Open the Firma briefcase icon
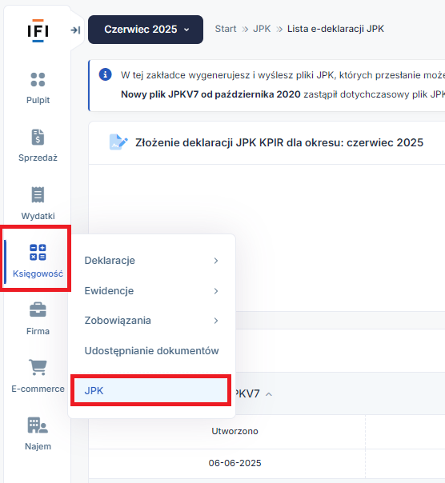Viewport: 445px width, 483px height. pyautogui.click(x=38, y=309)
